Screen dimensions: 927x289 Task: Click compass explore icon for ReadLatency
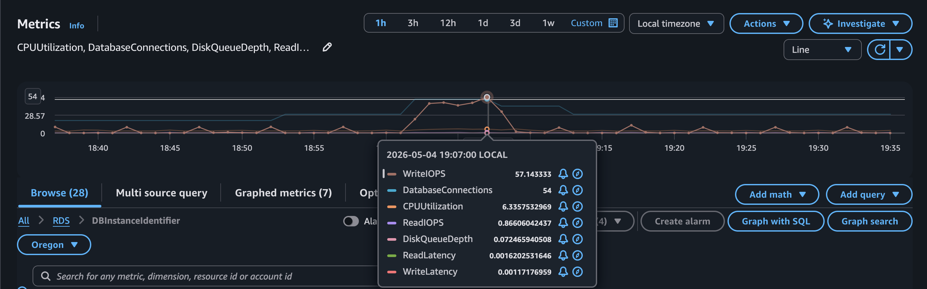click(577, 255)
